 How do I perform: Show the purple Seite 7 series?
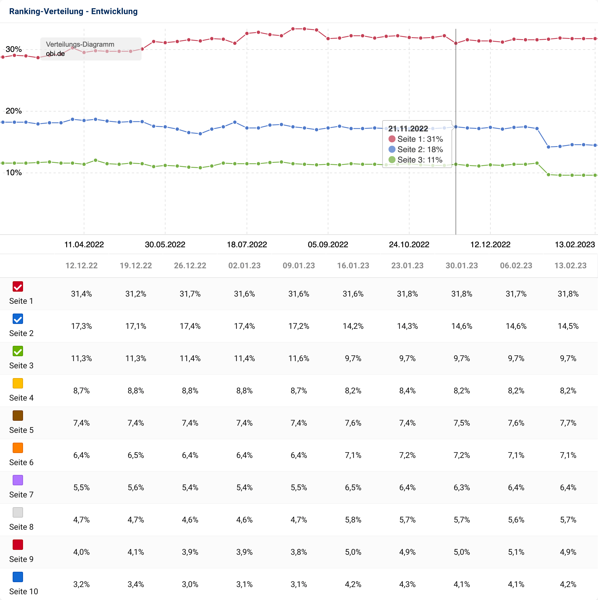click(18, 480)
